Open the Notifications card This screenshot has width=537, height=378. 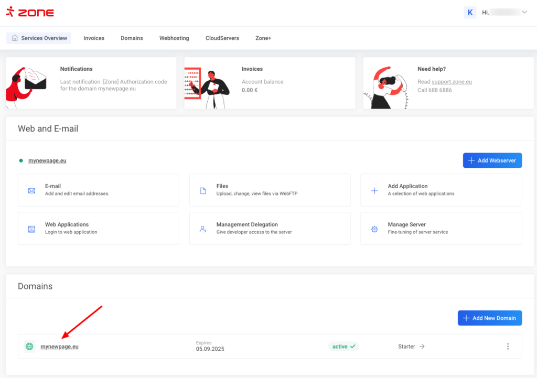(91, 83)
